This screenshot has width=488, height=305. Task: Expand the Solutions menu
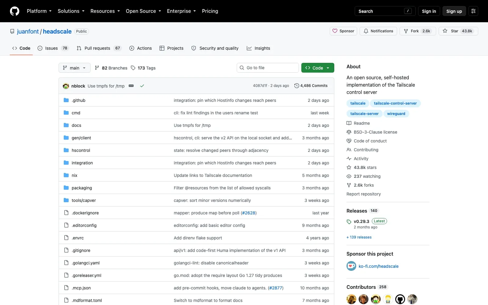[71, 11]
